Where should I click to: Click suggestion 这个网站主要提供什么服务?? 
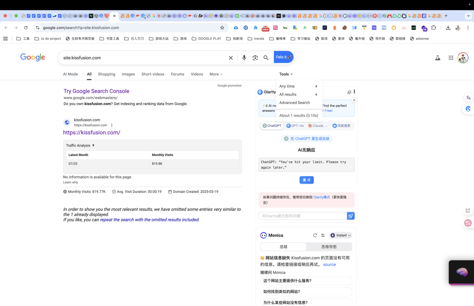tap(306, 281)
